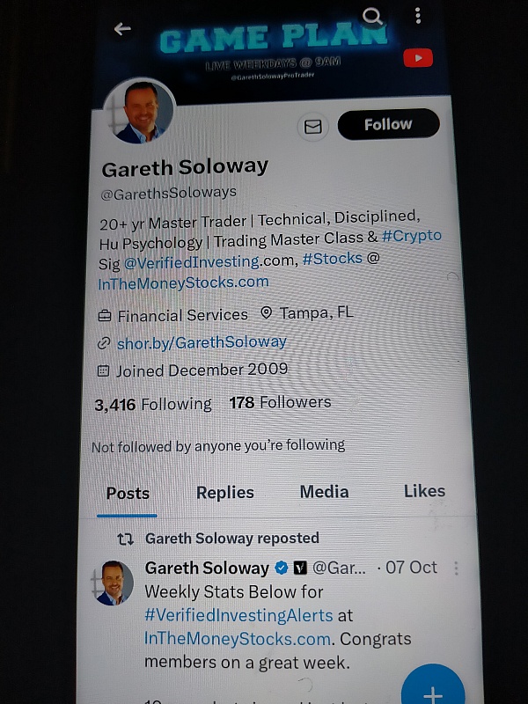Tap the verified badge on reposted tweet
Image resolution: width=528 pixels, height=704 pixels.
click(281, 568)
